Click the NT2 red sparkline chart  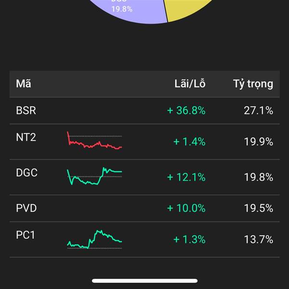(94, 142)
